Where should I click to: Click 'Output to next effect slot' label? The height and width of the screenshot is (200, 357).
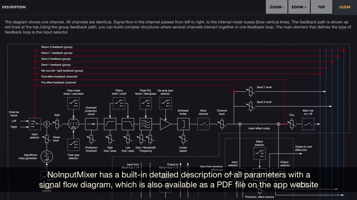[304, 148]
